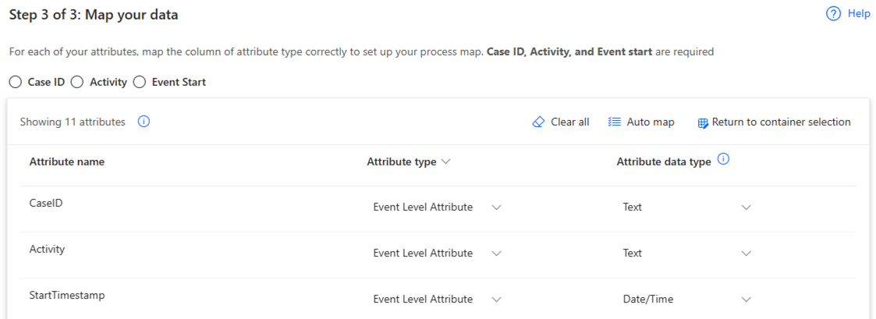Expand Activity data type Text dropdown
This screenshot has height=319, width=876.
tap(746, 253)
